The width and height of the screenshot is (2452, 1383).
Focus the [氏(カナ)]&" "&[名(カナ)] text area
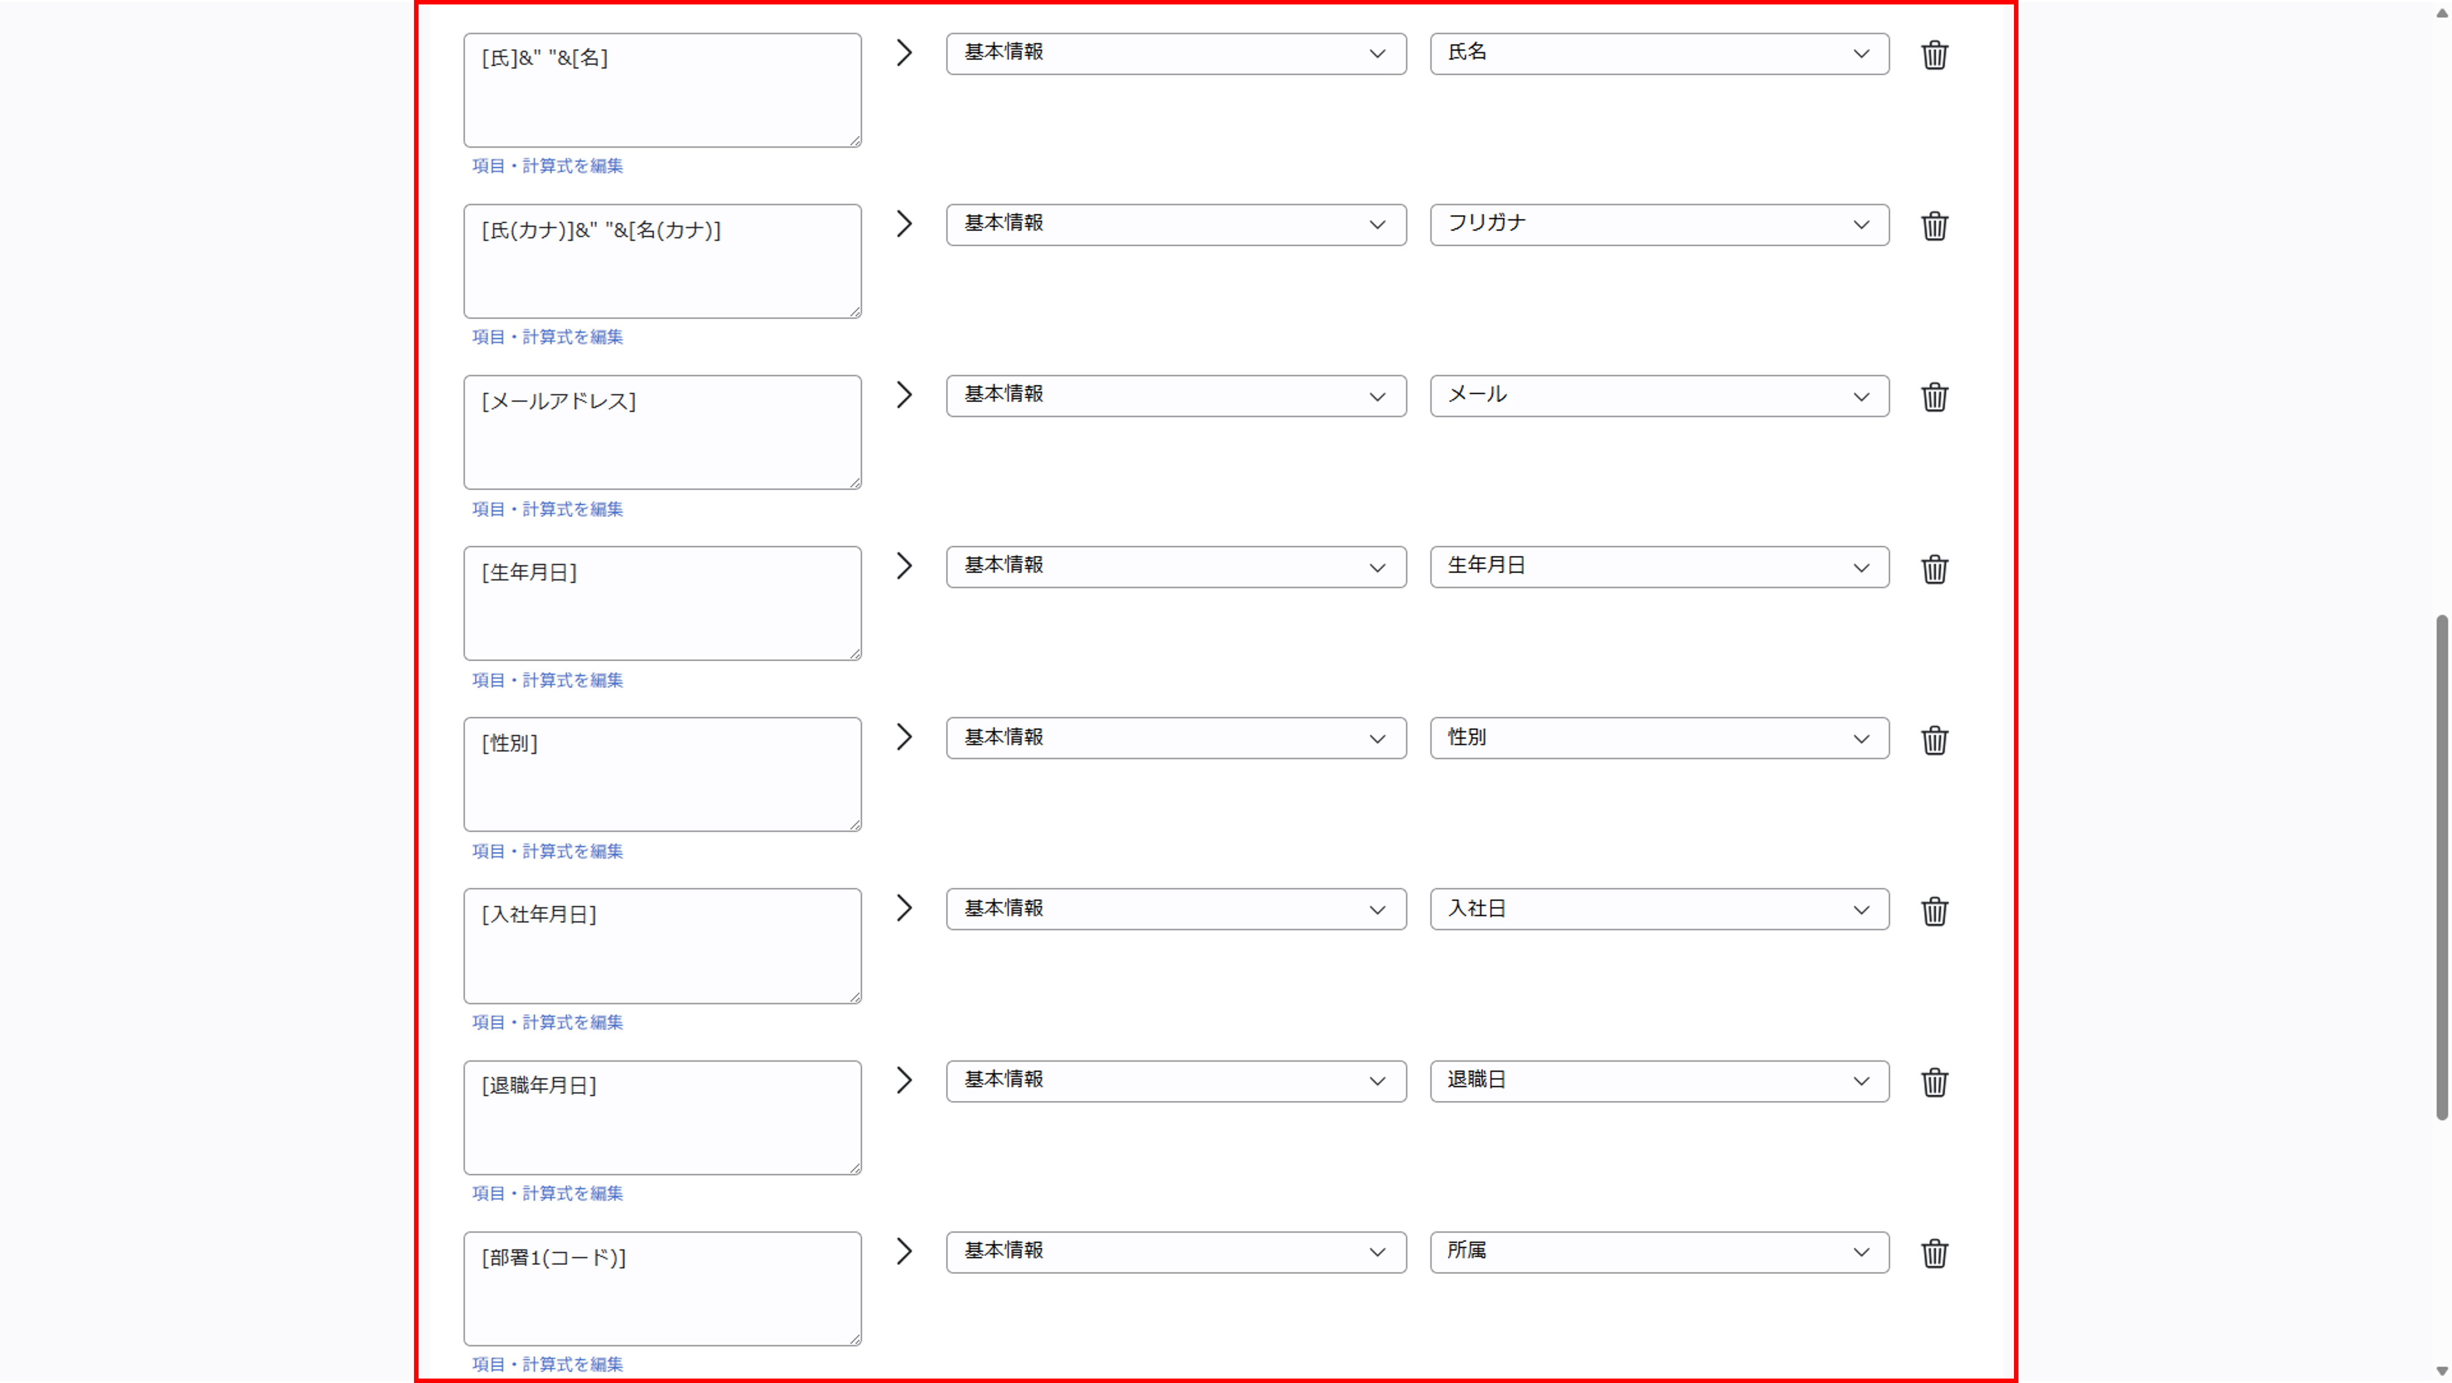(x=663, y=262)
